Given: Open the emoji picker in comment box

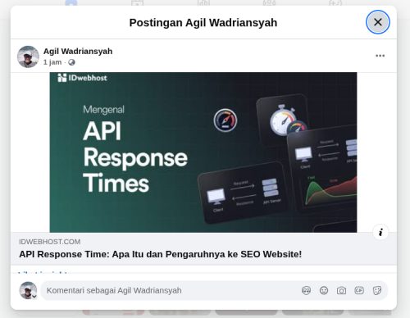Looking at the screenshot, I should coord(324,290).
